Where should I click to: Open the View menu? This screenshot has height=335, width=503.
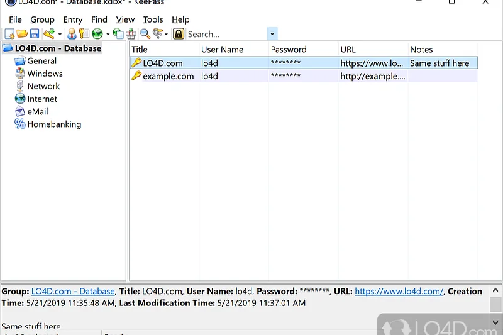click(x=125, y=19)
